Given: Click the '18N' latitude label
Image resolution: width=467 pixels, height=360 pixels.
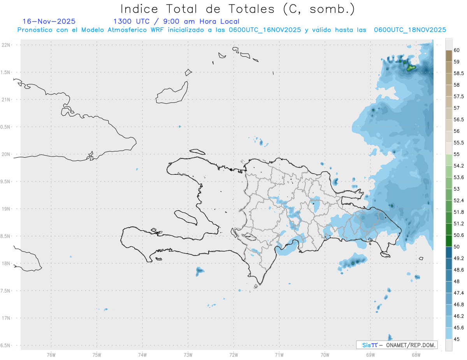Looking at the screenshot, I should (6, 263).
